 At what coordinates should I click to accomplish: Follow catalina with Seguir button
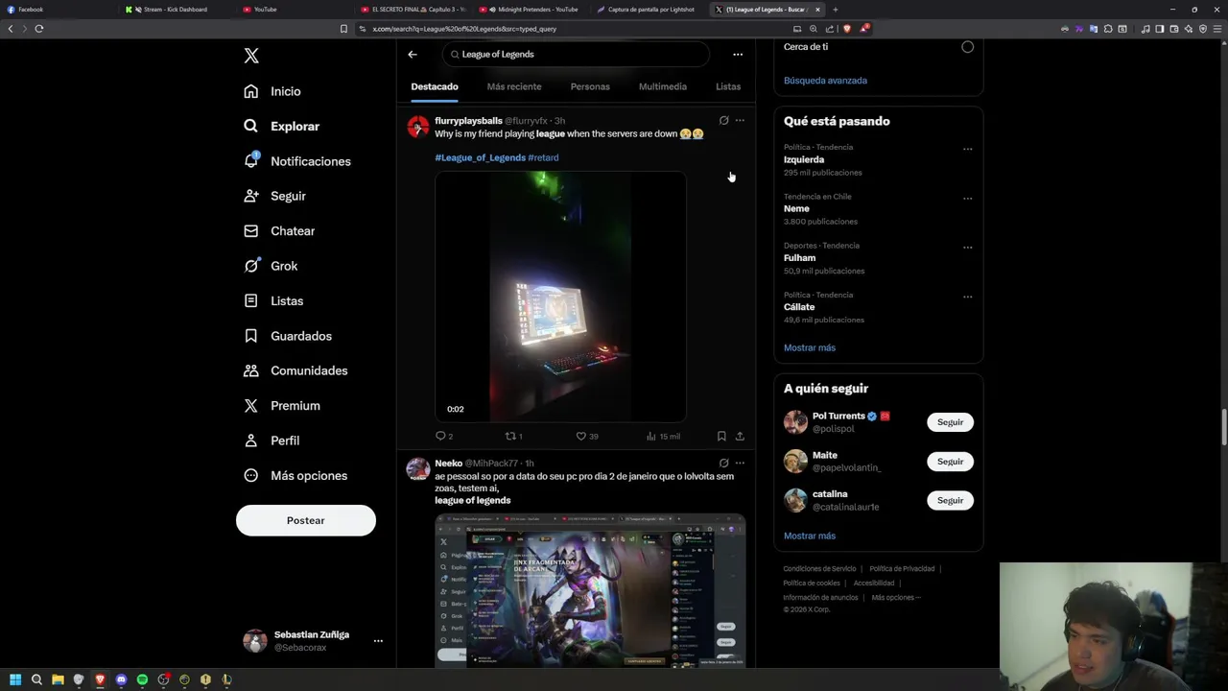click(x=950, y=500)
